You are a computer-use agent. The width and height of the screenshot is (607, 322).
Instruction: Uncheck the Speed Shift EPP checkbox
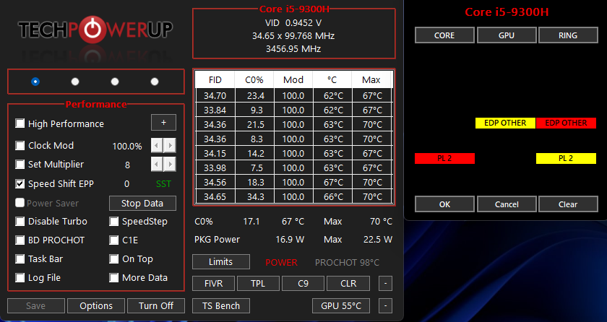20,183
